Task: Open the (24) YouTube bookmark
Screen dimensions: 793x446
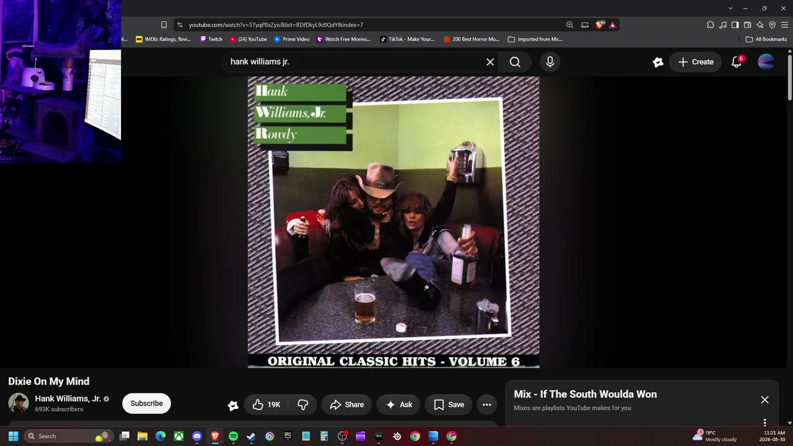Action: (248, 39)
